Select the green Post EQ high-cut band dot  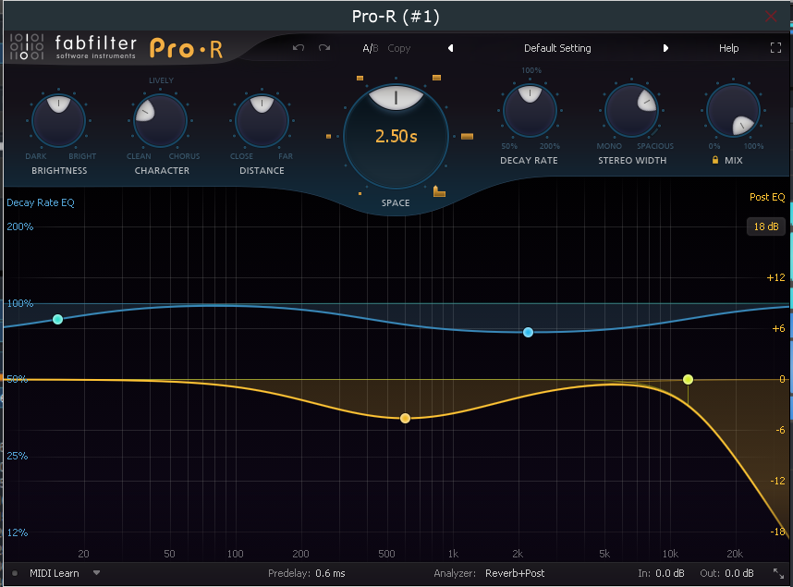click(688, 379)
